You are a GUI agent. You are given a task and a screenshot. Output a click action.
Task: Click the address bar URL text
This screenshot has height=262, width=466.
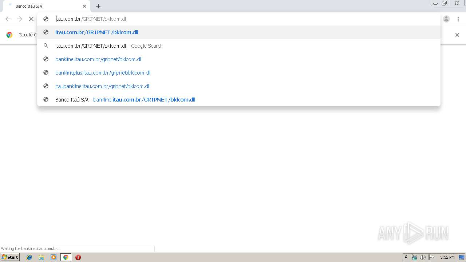(x=91, y=19)
